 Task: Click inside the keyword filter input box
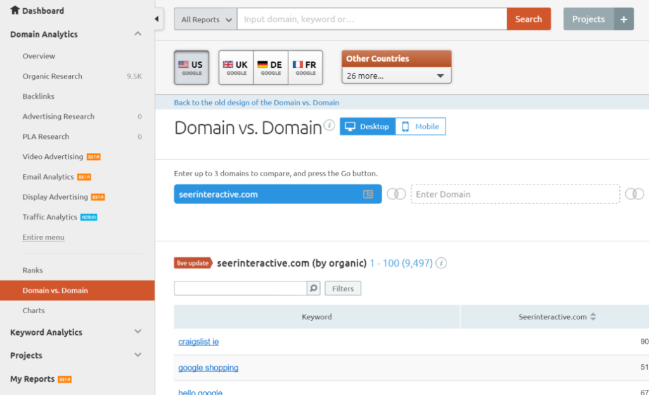tap(241, 288)
